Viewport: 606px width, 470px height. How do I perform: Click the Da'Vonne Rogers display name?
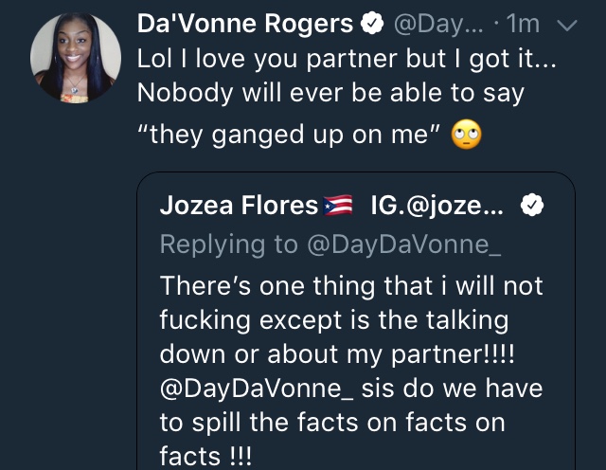pos(245,24)
